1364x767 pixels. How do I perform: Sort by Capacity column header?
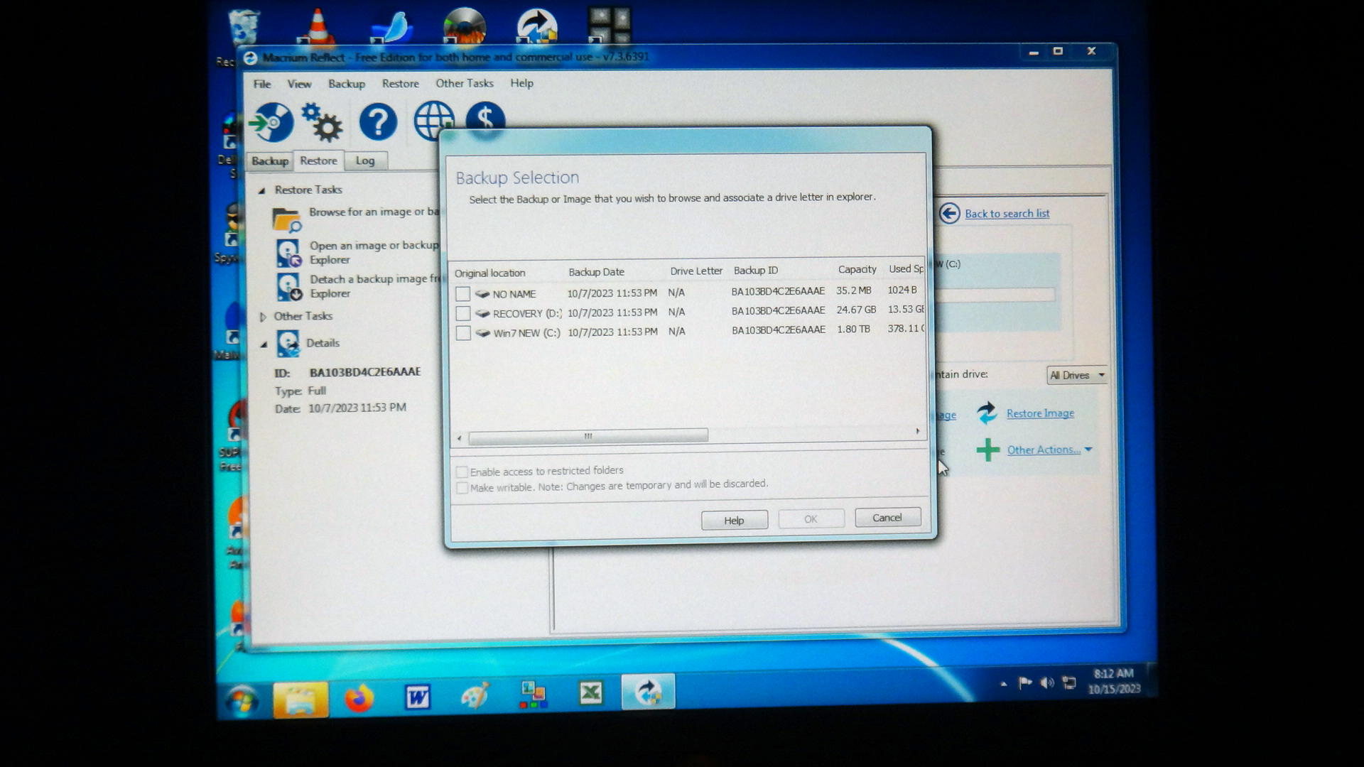857,270
